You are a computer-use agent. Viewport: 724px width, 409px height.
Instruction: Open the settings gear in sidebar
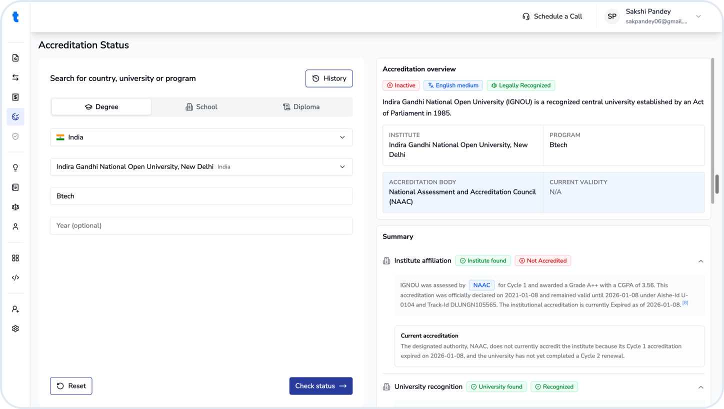[15, 328]
